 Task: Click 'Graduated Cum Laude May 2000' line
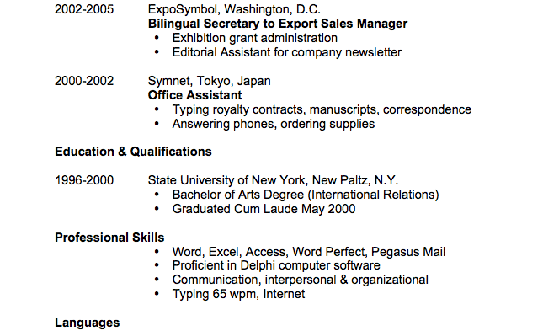[x=264, y=209]
